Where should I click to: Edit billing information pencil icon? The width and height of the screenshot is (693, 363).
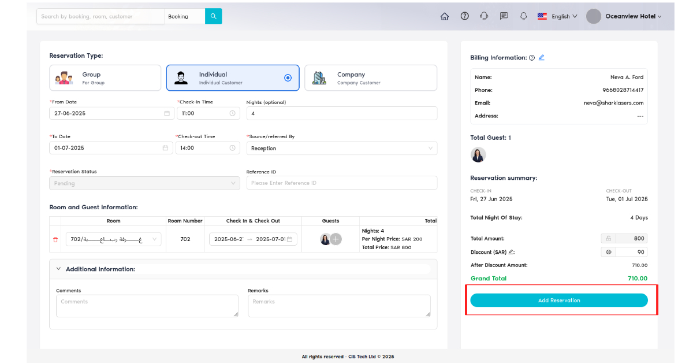(x=541, y=58)
